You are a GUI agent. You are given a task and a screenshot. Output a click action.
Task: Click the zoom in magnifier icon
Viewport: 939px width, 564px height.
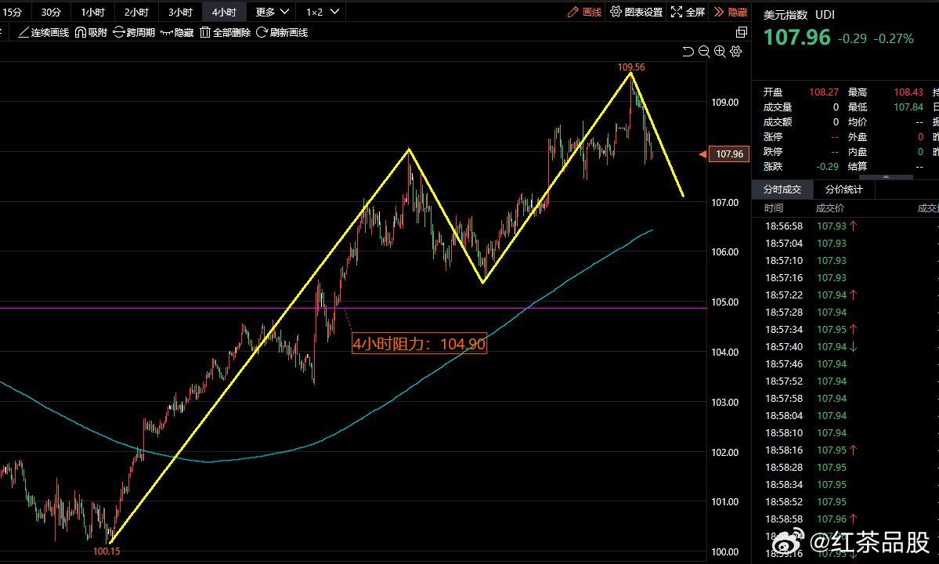click(720, 52)
